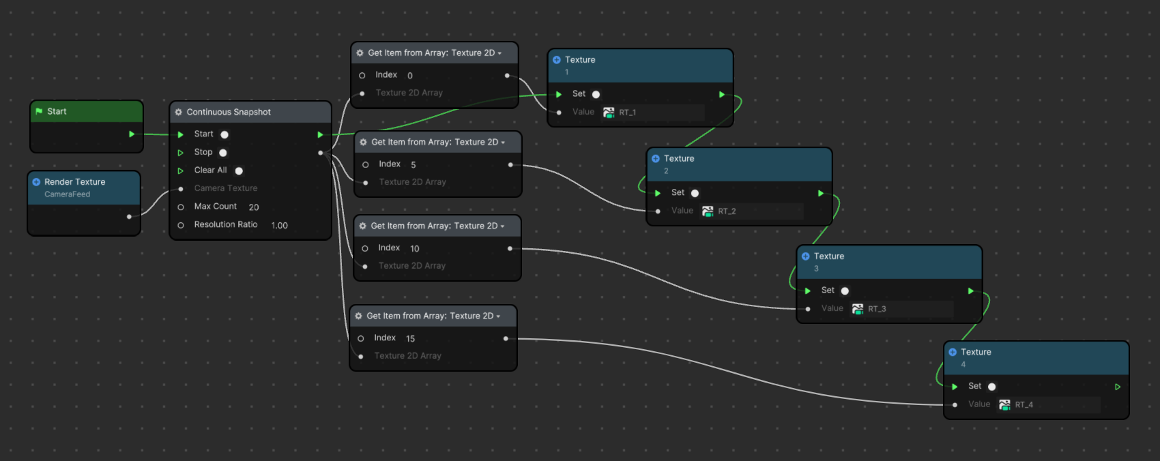Click gear icon on Index 10 Get Item node
The width and height of the screenshot is (1160, 461).
click(363, 226)
